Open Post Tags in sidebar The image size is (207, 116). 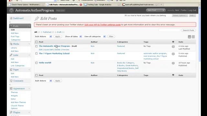click(x=15, y=36)
